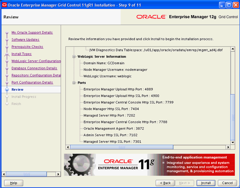240x188 pixels.
Task: Click the Ports heading label
Action: tap(82, 83)
